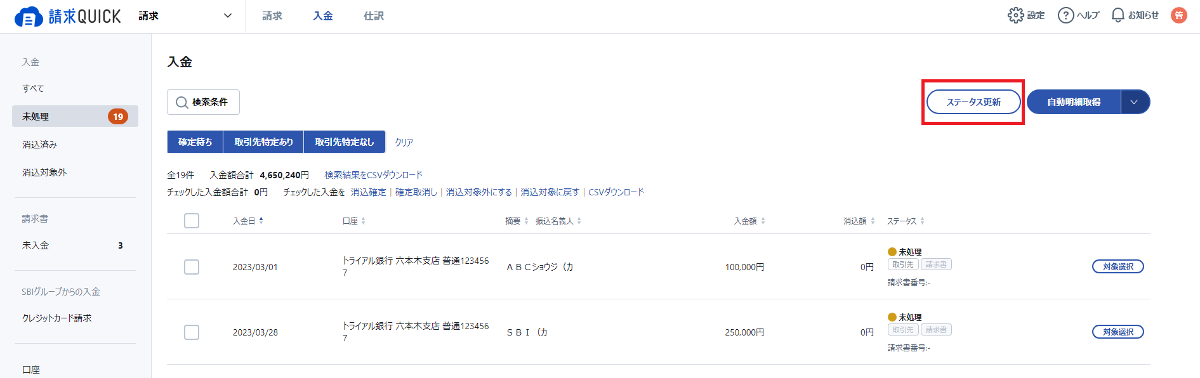Sort by ステータス column arrows
Image resolution: width=1200 pixels, height=378 pixels.
(922, 221)
